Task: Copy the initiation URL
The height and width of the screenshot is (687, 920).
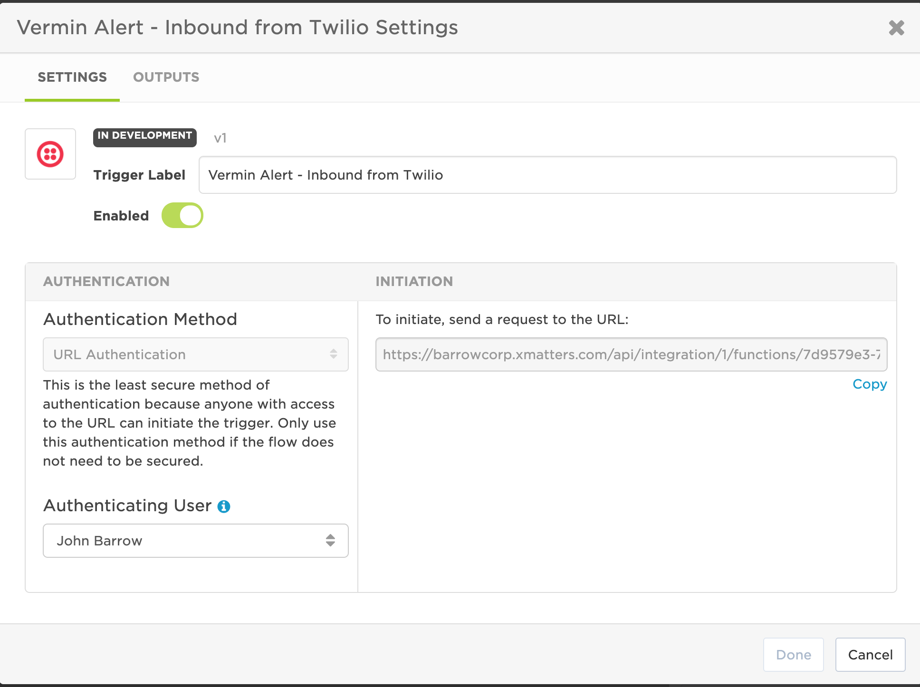Action: [x=869, y=384]
